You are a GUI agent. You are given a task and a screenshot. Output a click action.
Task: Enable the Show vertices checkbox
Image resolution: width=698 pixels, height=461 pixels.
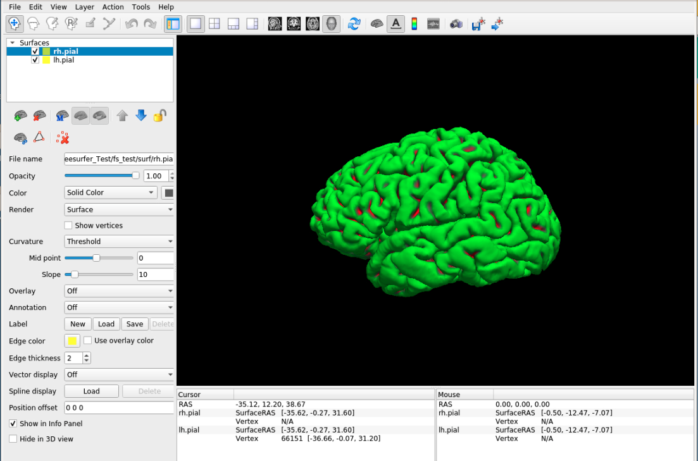(x=68, y=226)
